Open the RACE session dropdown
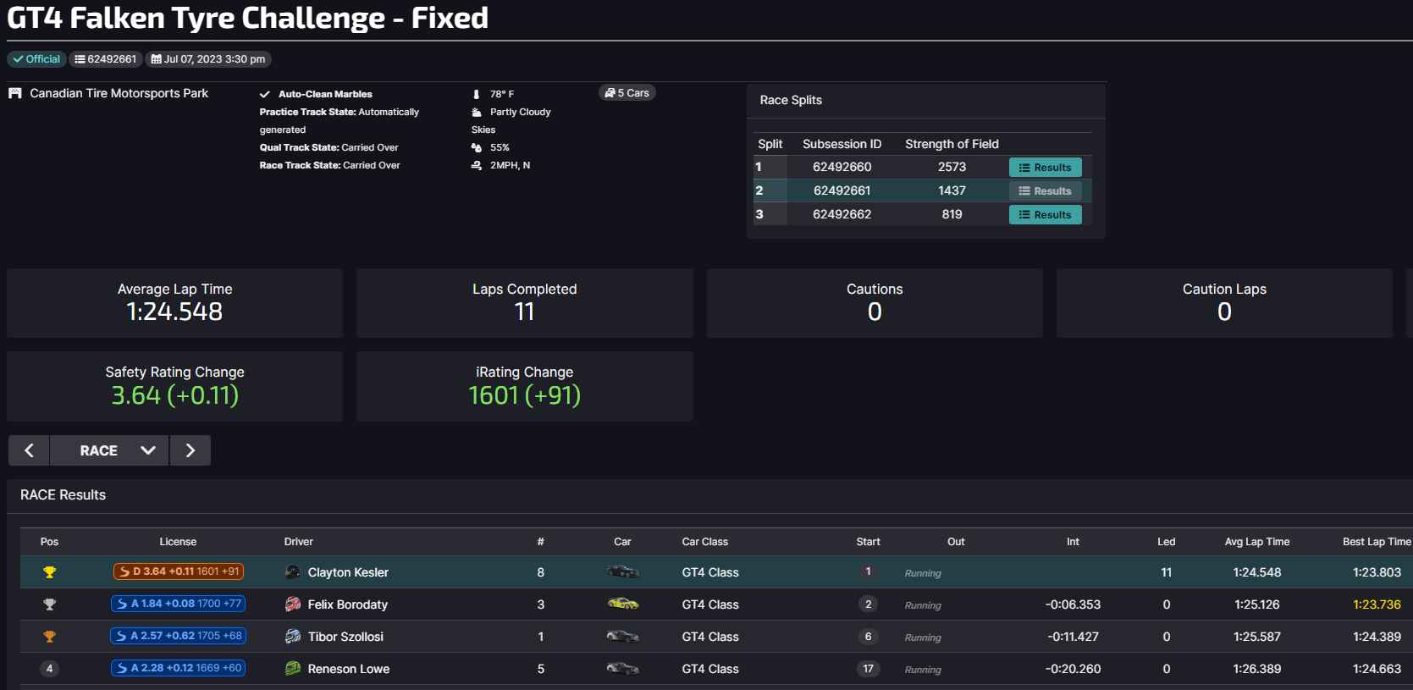The image size is (1413, 690). pos(110,450)
